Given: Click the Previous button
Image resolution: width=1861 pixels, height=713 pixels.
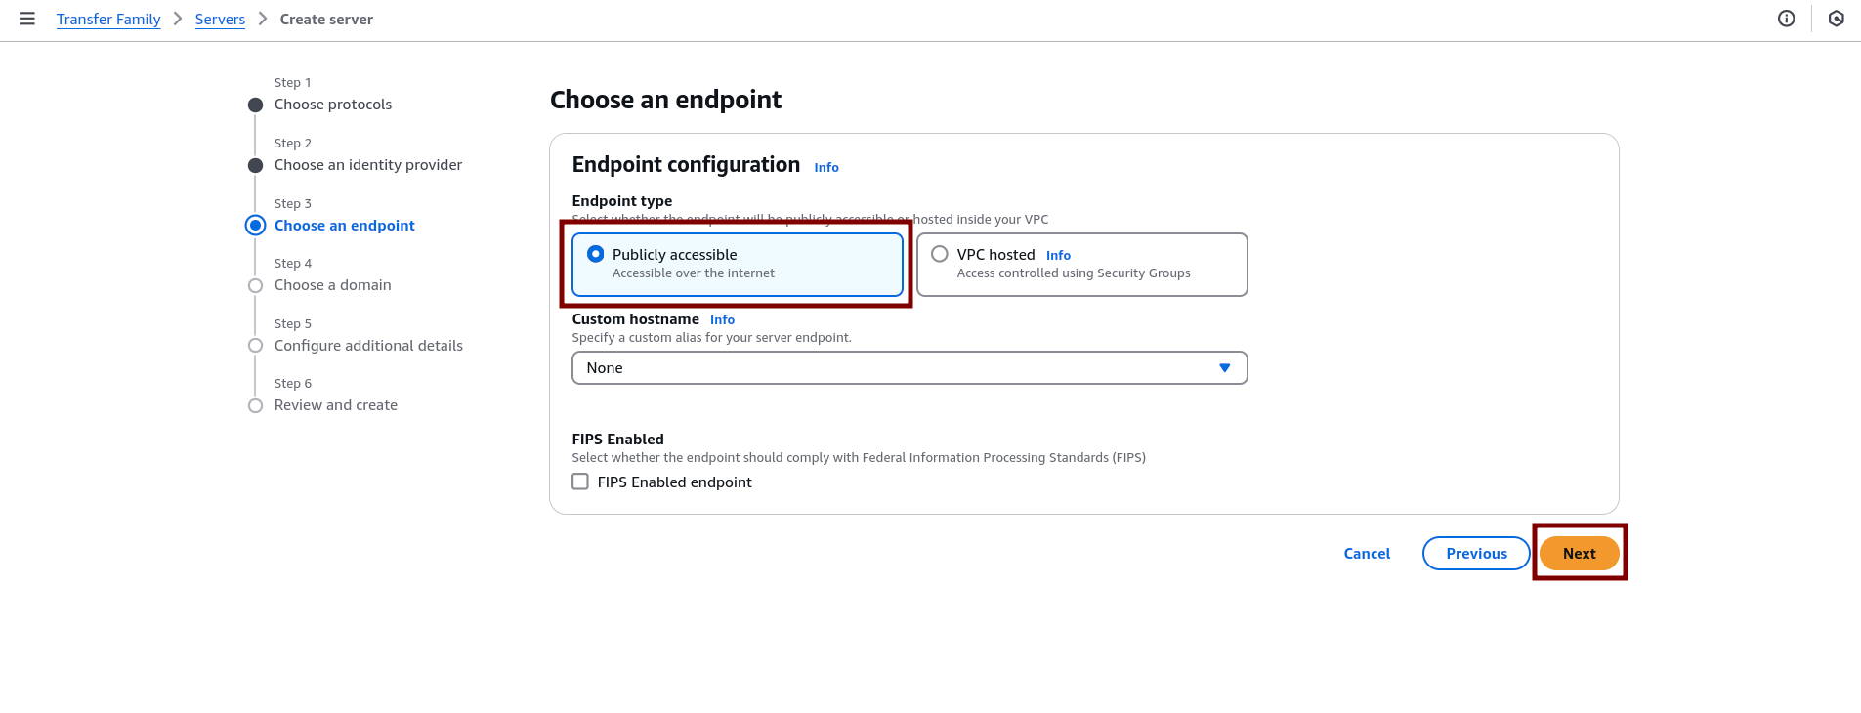Looking at the screenshot, I should point(1476,554).
